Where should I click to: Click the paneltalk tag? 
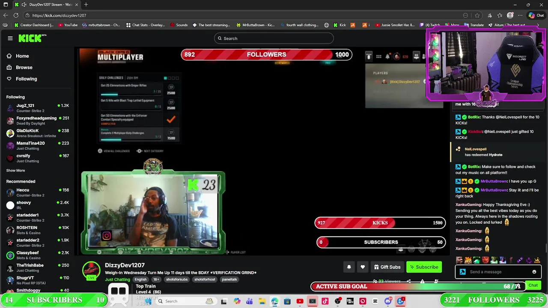(229, 279)
